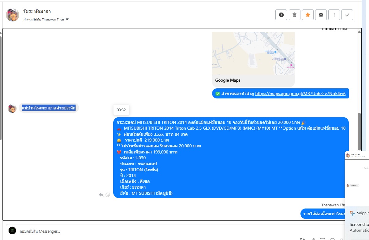
Task: Click the chat vertical scrollbar thumb
Action: click(x=360, y=131)
